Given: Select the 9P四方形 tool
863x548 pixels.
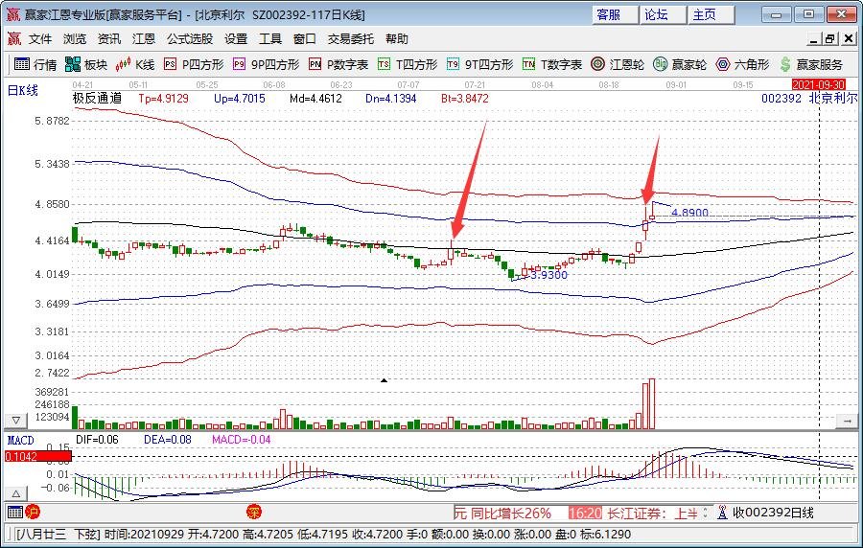Looking at the screenshot, I should point(267,65).
